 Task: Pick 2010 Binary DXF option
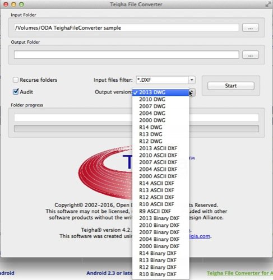(161, 225)
